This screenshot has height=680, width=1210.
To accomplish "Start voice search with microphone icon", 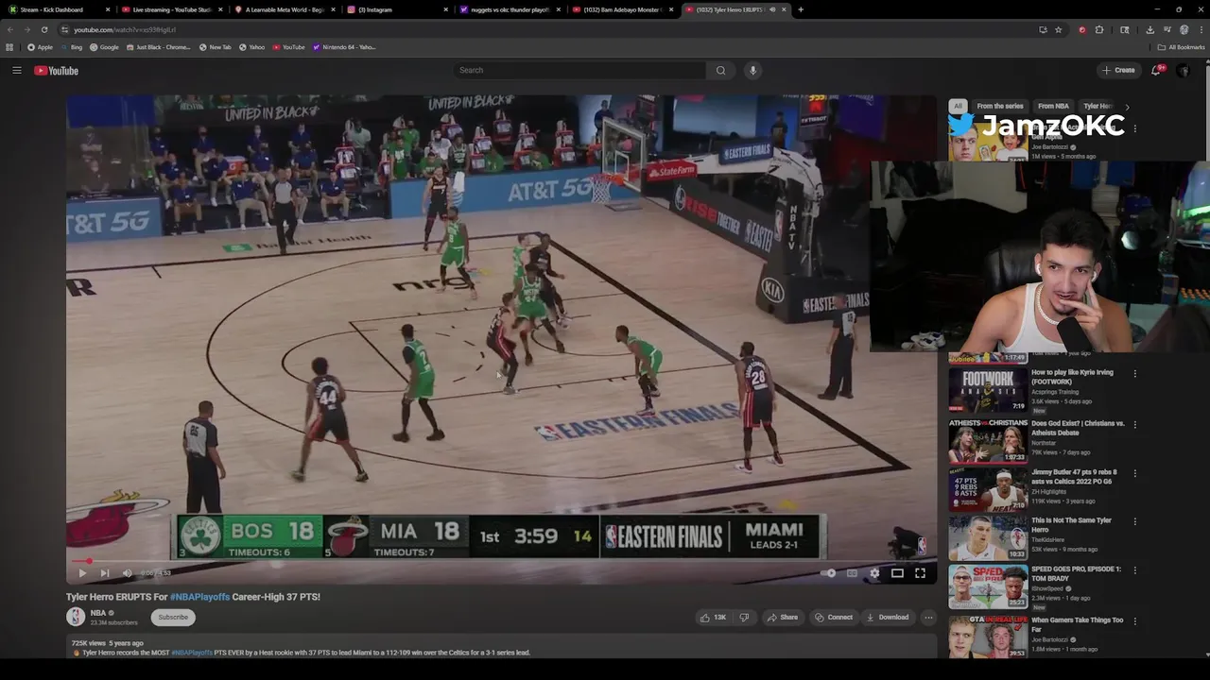I will click(x=752, y=70).
